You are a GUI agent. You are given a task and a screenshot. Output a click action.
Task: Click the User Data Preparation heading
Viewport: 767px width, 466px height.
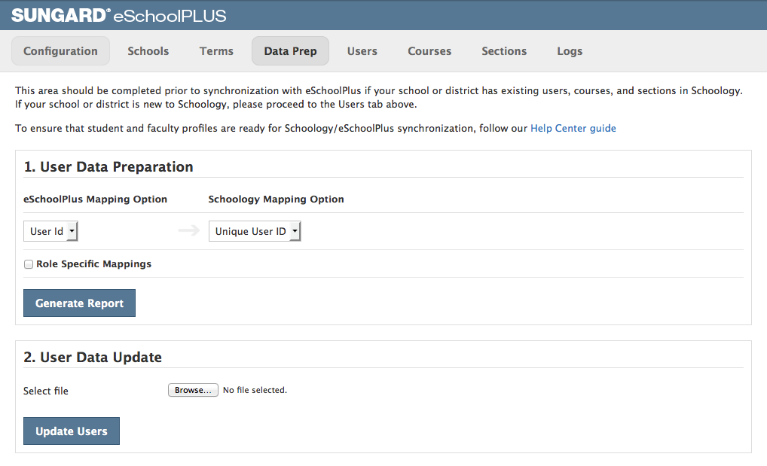[108, 167]
